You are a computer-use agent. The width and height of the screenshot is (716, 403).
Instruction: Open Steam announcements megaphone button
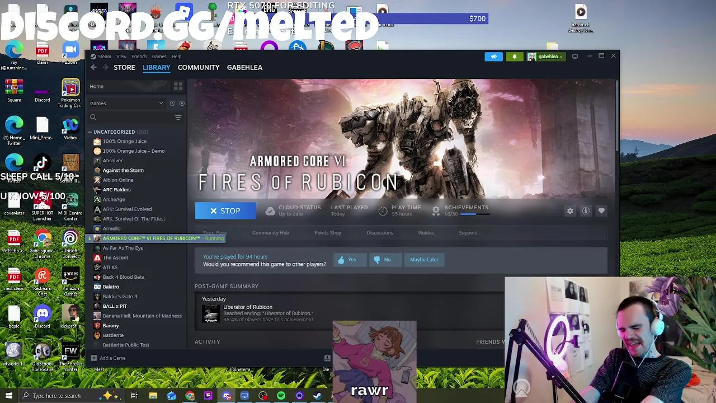click(493, 57)
